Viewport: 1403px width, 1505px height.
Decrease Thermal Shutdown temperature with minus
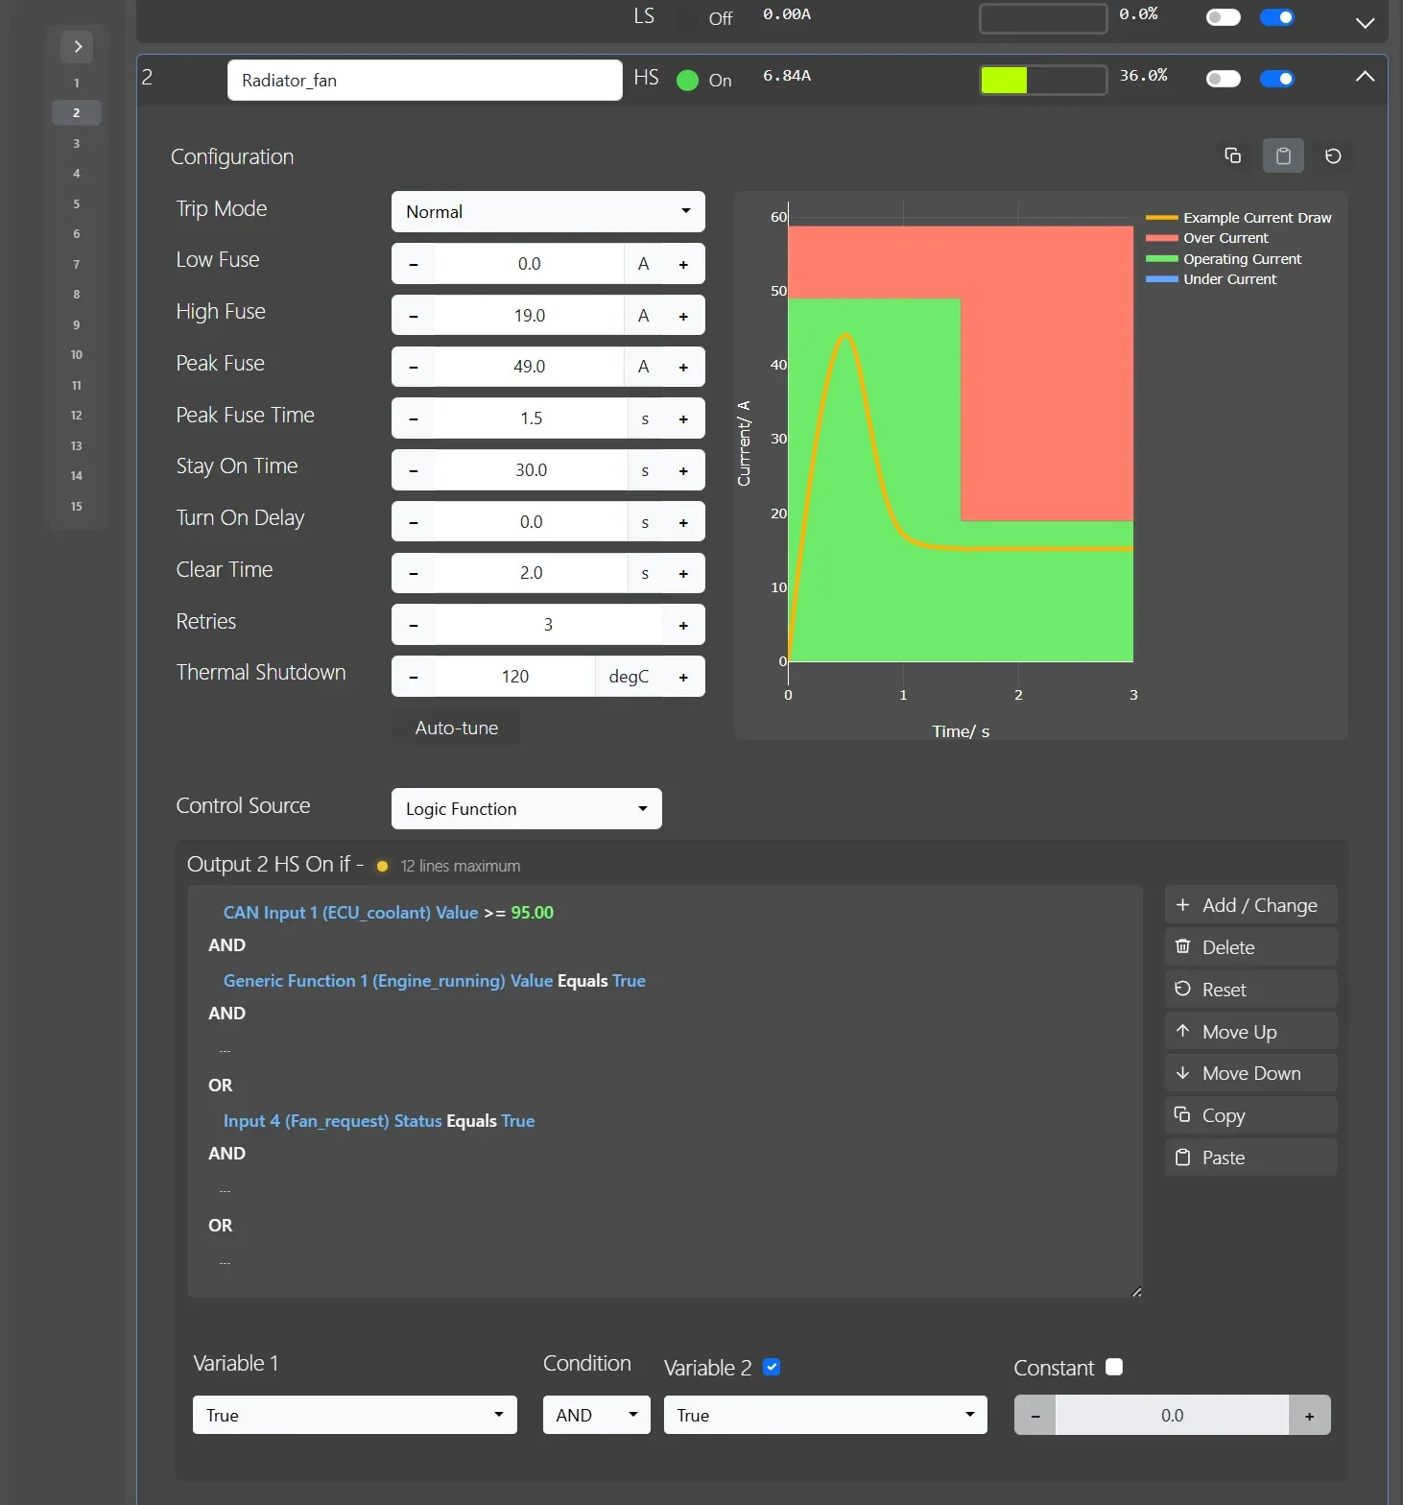point(414,677)
